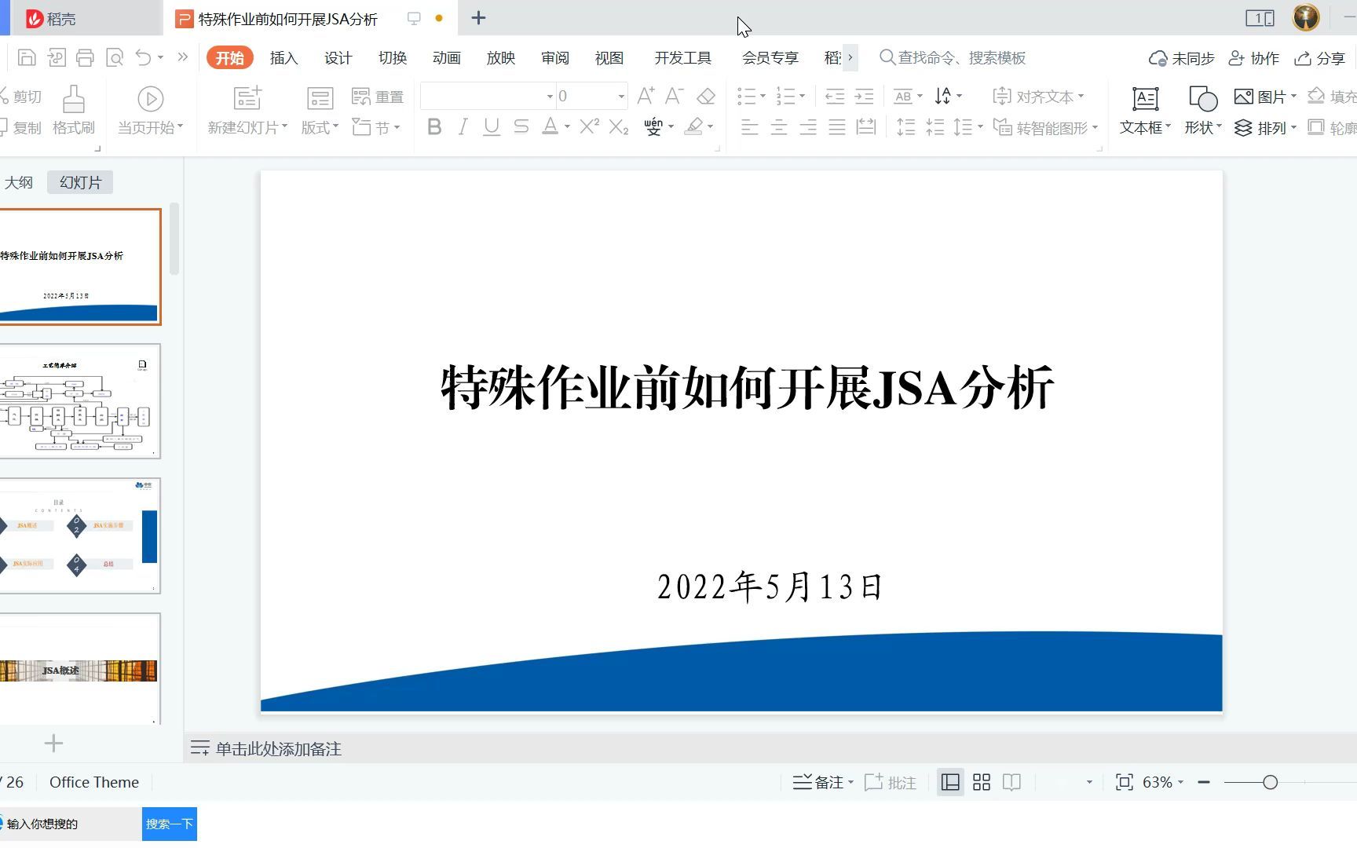Toggle Normal view button in status bar
The width and height of the screenshot is (1357, 848).
(950, 782)
